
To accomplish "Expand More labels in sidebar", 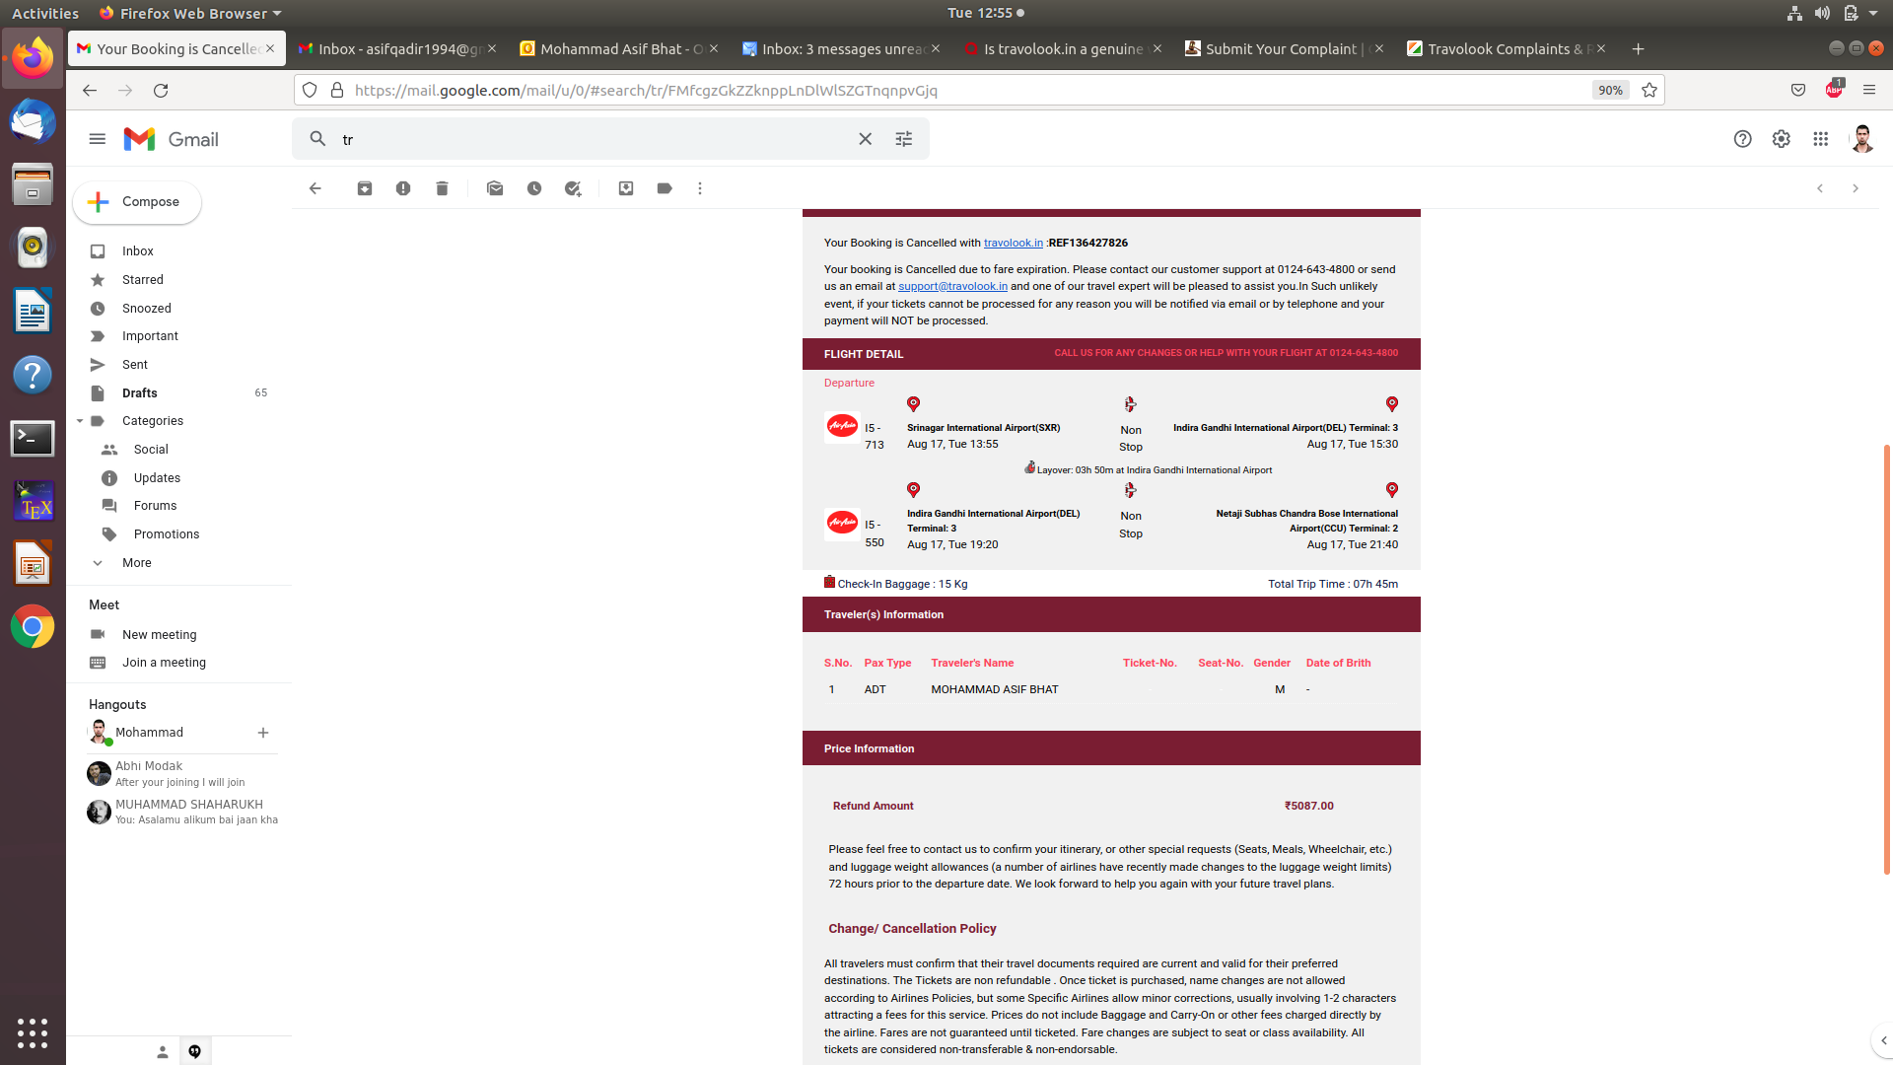I will tap(136, 563).
